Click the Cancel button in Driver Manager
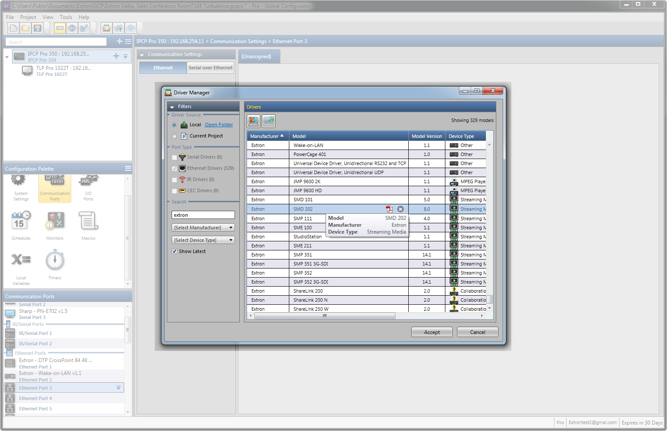This screenshot has height=431, width=667. [x=478, y=332]
